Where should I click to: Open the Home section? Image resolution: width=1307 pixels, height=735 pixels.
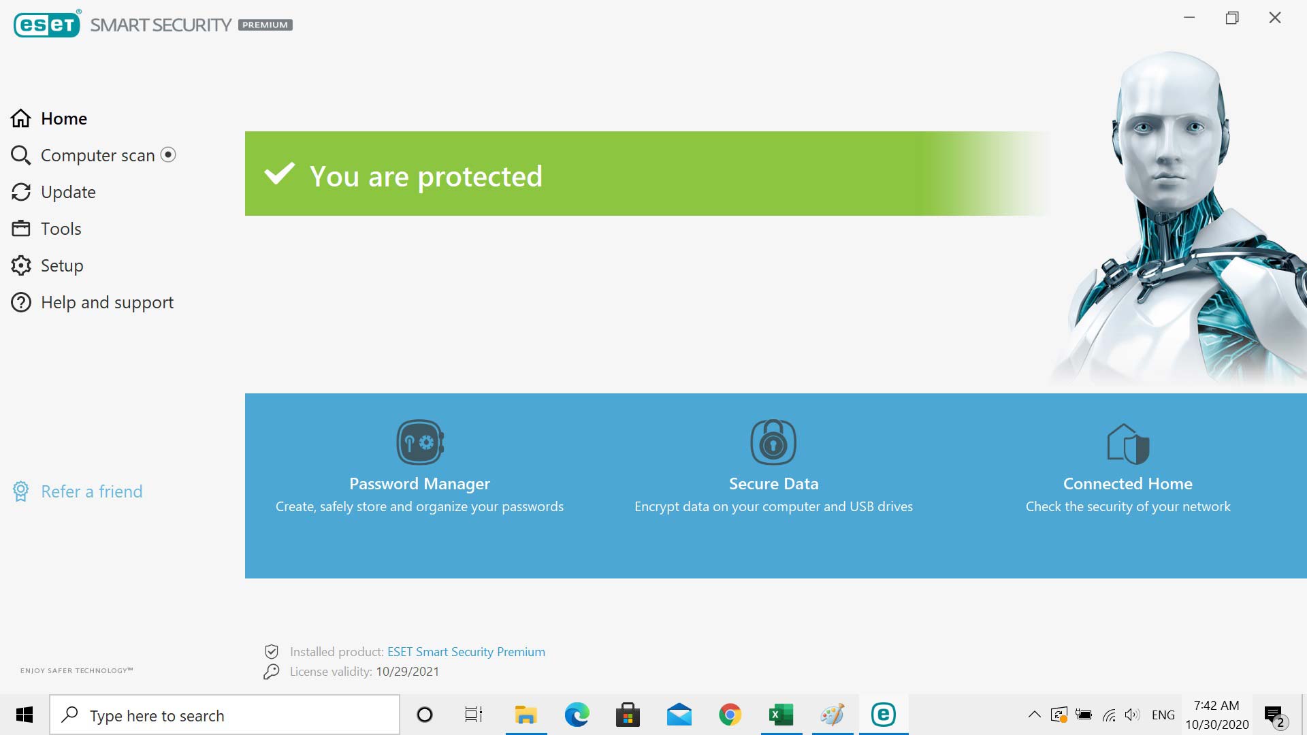point(64,118)
